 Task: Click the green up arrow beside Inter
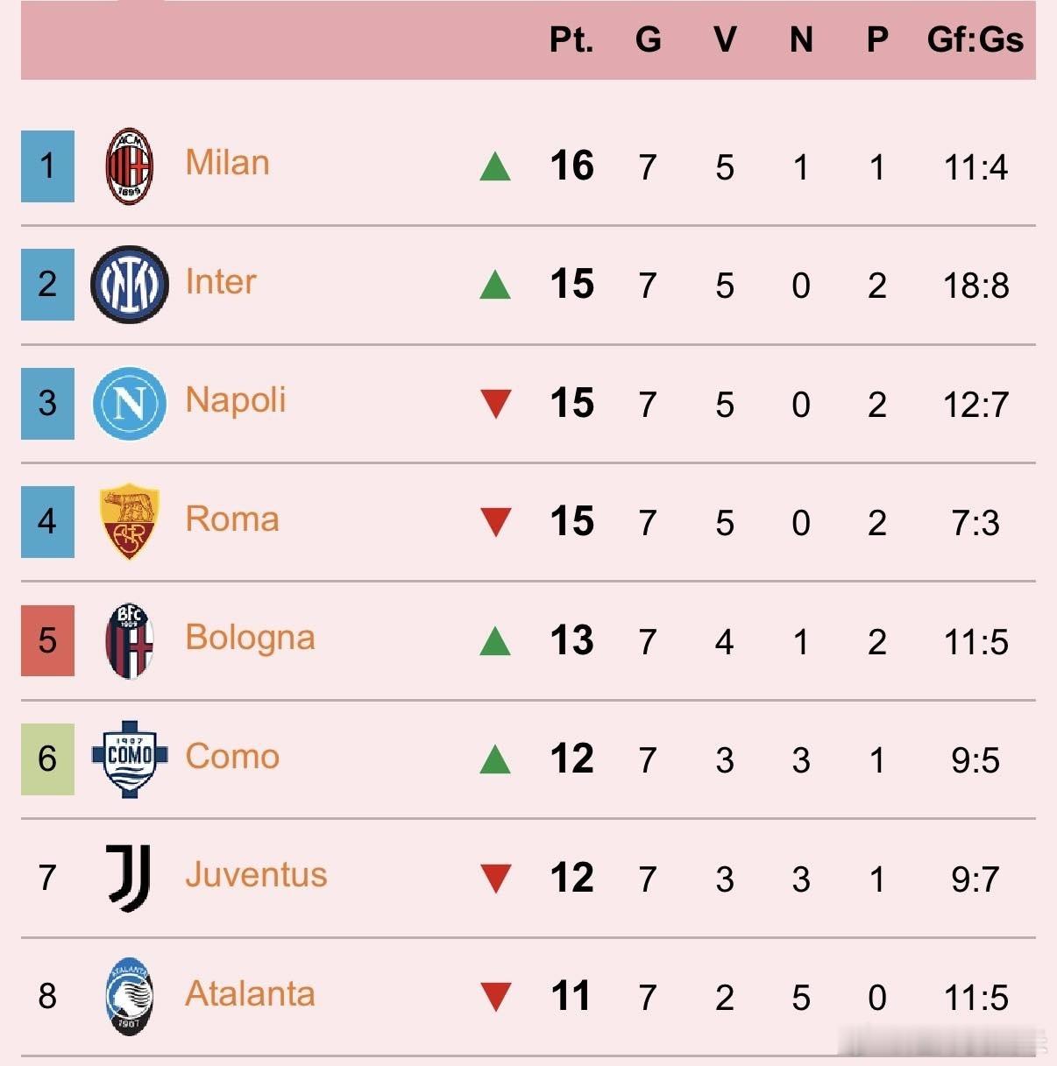[495, 285]
